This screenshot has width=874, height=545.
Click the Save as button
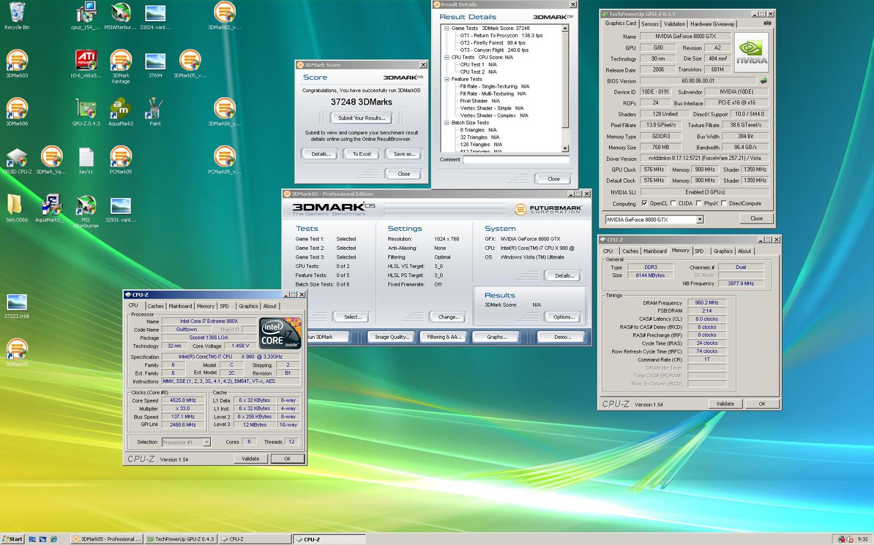tap(404, 154)
